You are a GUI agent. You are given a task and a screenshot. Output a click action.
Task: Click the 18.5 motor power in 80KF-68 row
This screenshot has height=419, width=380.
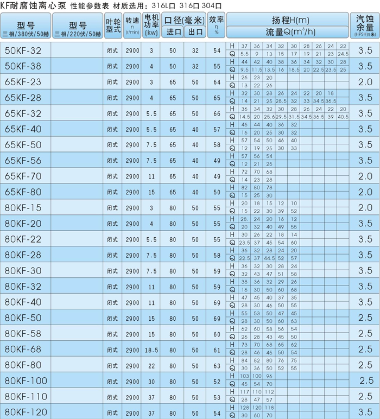pyautogui.click(x=151, y=350)
